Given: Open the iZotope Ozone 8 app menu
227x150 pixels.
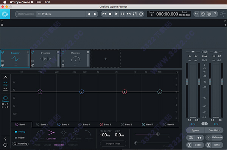Looking at the screenshot, I should pos(22,2).
